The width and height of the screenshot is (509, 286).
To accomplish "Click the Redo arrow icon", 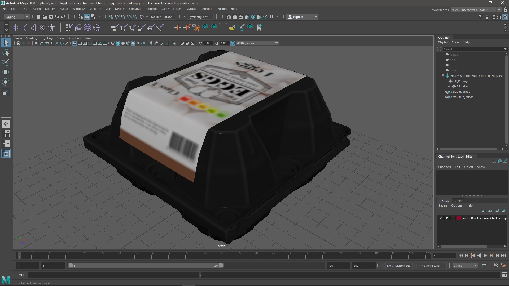I will pyautogui.click(x=63, y=17).
